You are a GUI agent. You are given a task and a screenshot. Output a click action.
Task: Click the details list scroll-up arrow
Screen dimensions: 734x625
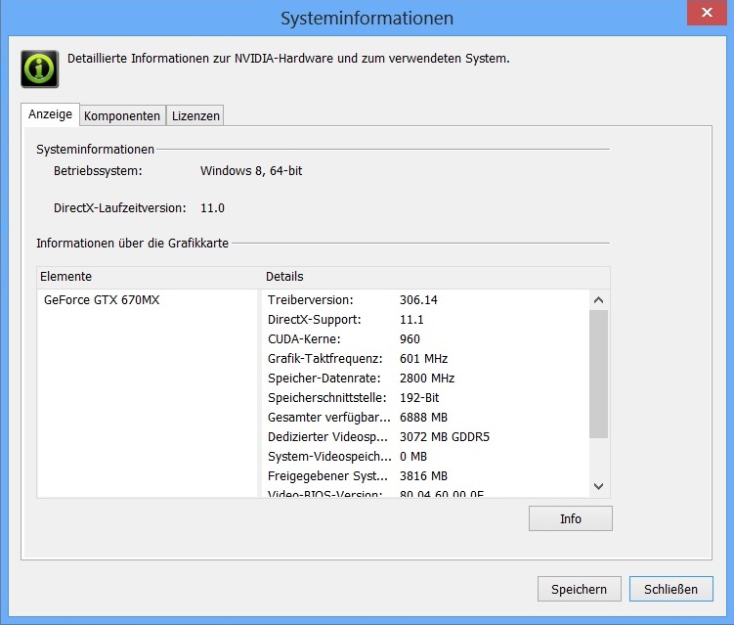click(x=598, y=300)
